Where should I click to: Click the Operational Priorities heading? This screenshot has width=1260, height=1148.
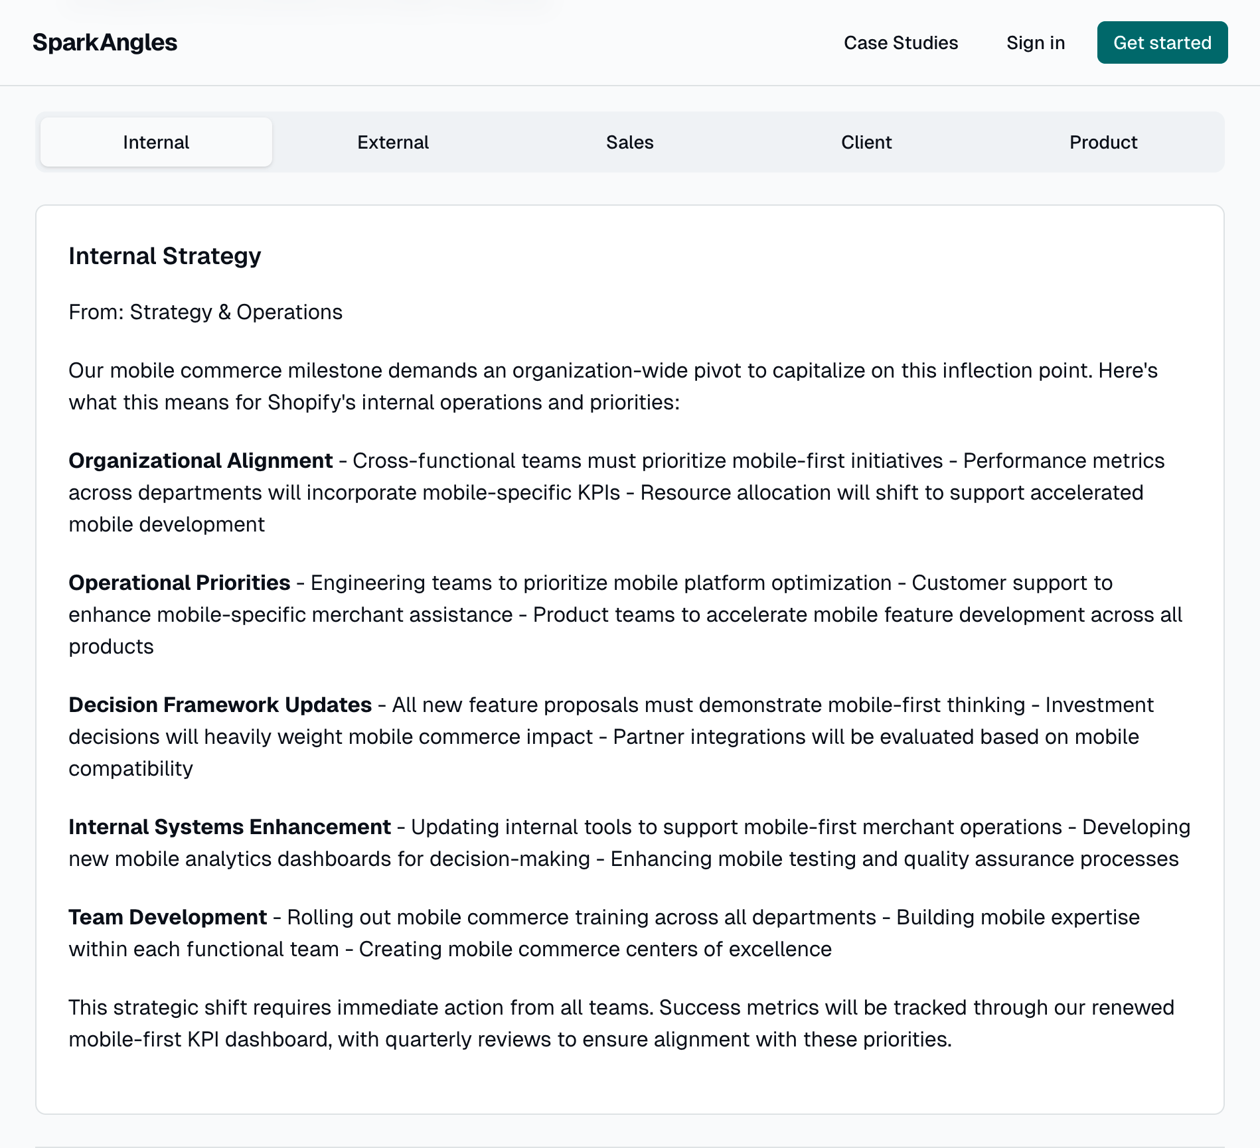[x=180, y=583]
